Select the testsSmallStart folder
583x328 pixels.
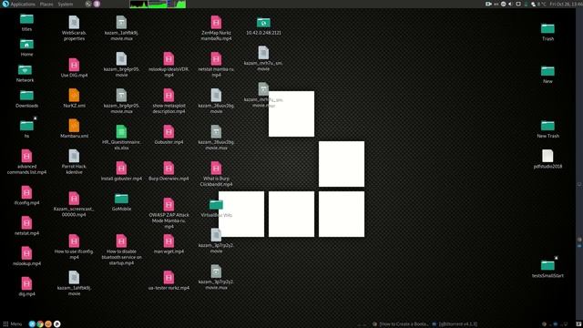coord(547,269)
